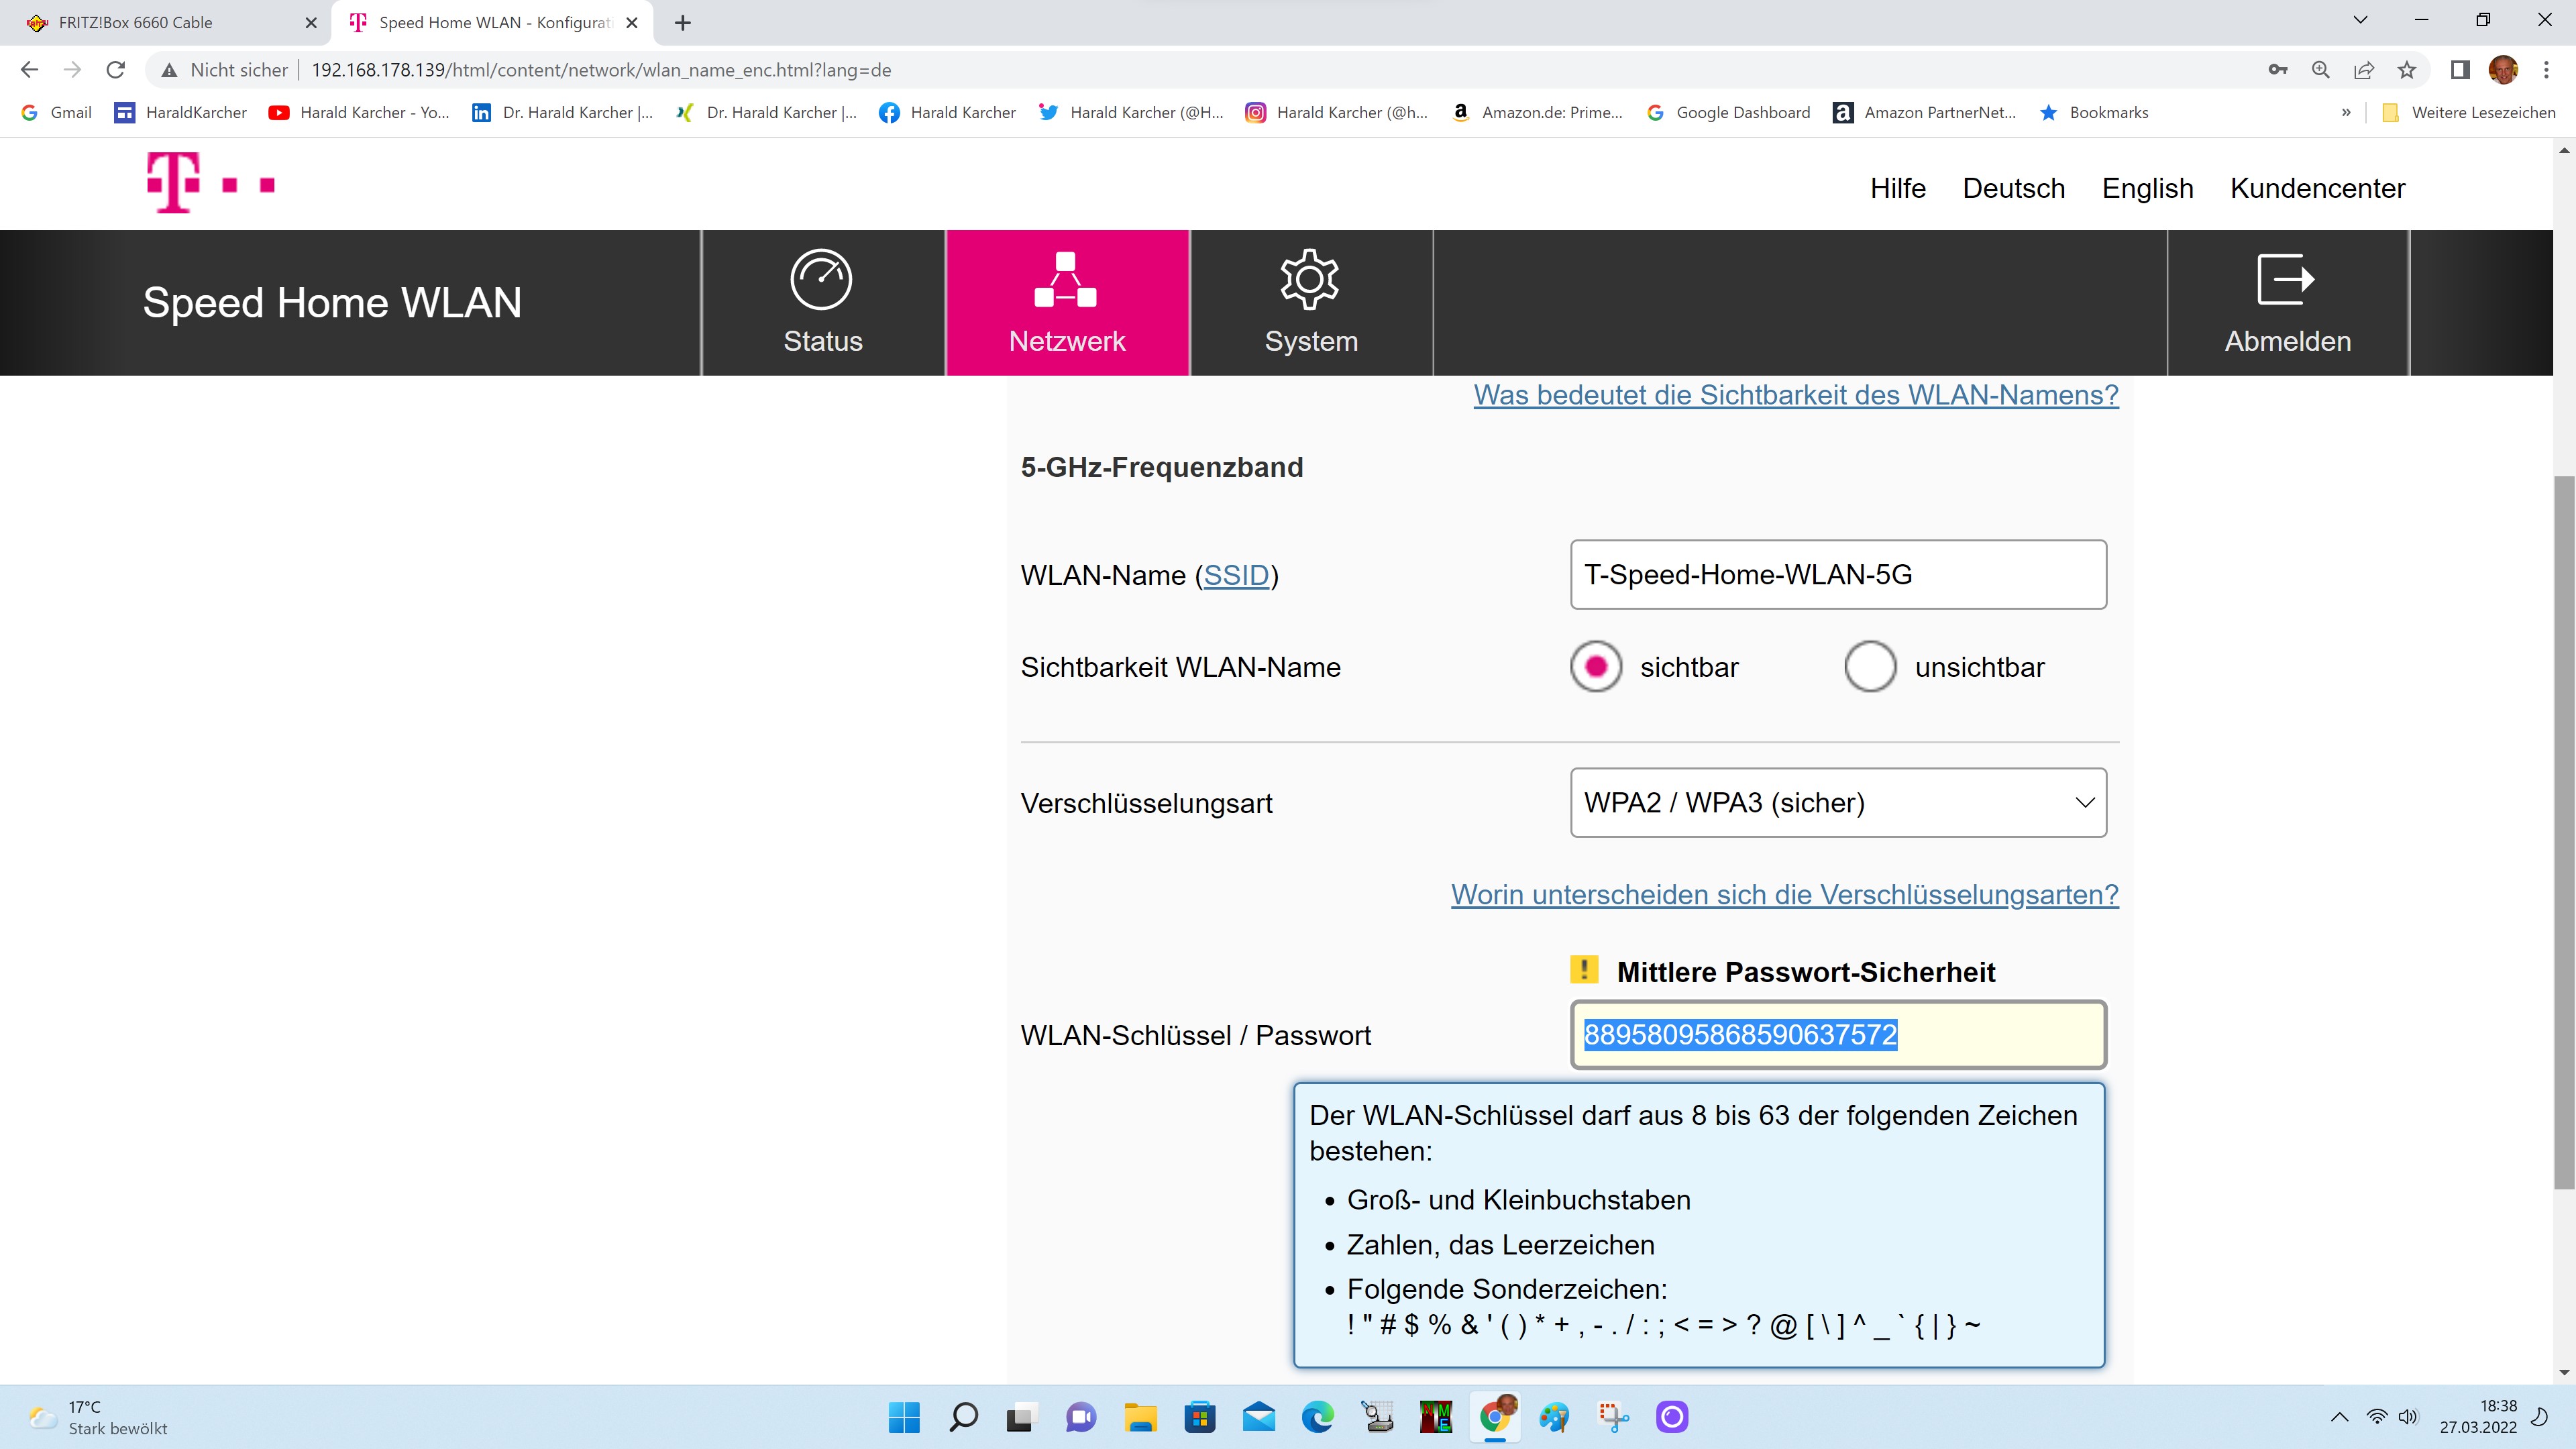Viewport: 2576px width, 1449px height.
Task: Open the Netzwerk menu section
Action: coord(1066,302)
